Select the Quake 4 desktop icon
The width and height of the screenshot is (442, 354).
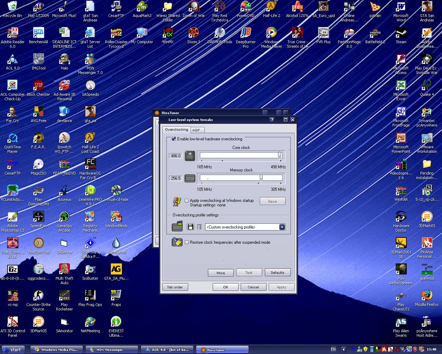427,88
